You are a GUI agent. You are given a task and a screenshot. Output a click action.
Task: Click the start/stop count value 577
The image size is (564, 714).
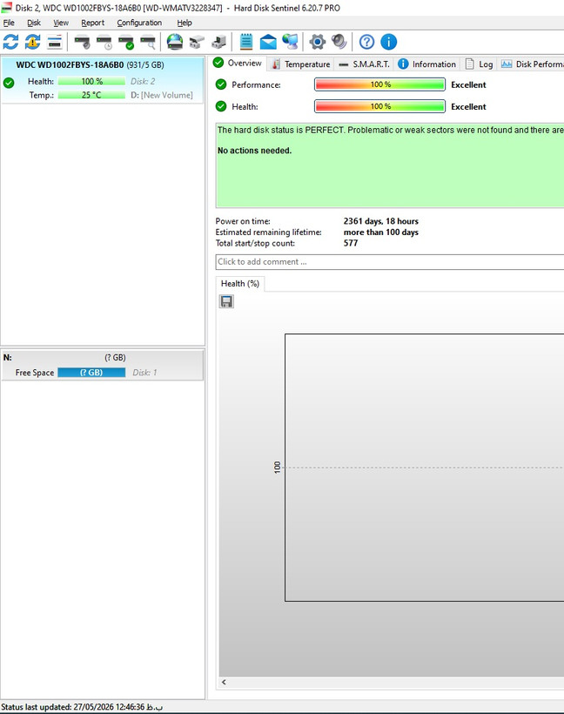351,243
